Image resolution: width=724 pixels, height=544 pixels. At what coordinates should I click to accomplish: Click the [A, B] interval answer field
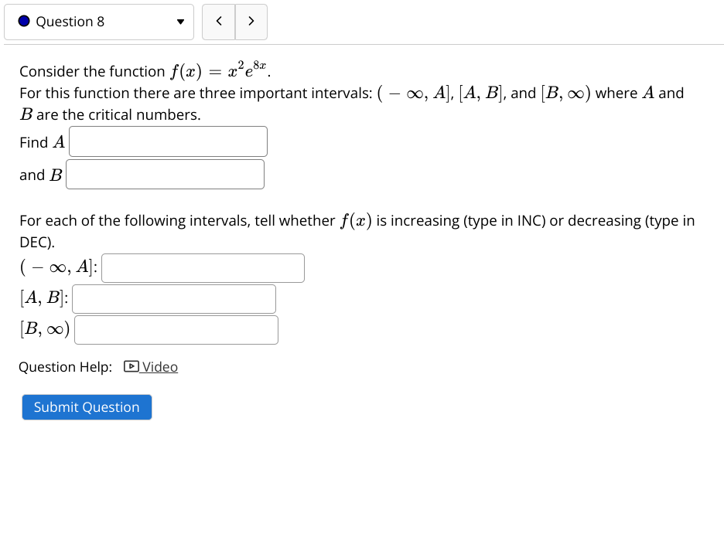pos(173,299)
